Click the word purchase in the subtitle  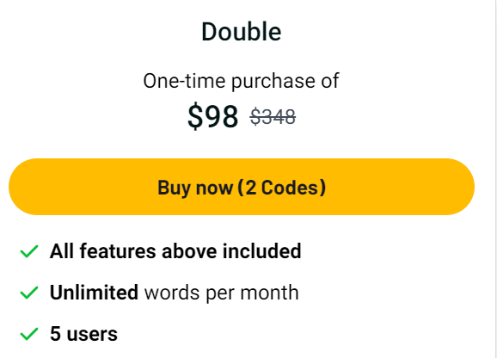click(273, 82)
